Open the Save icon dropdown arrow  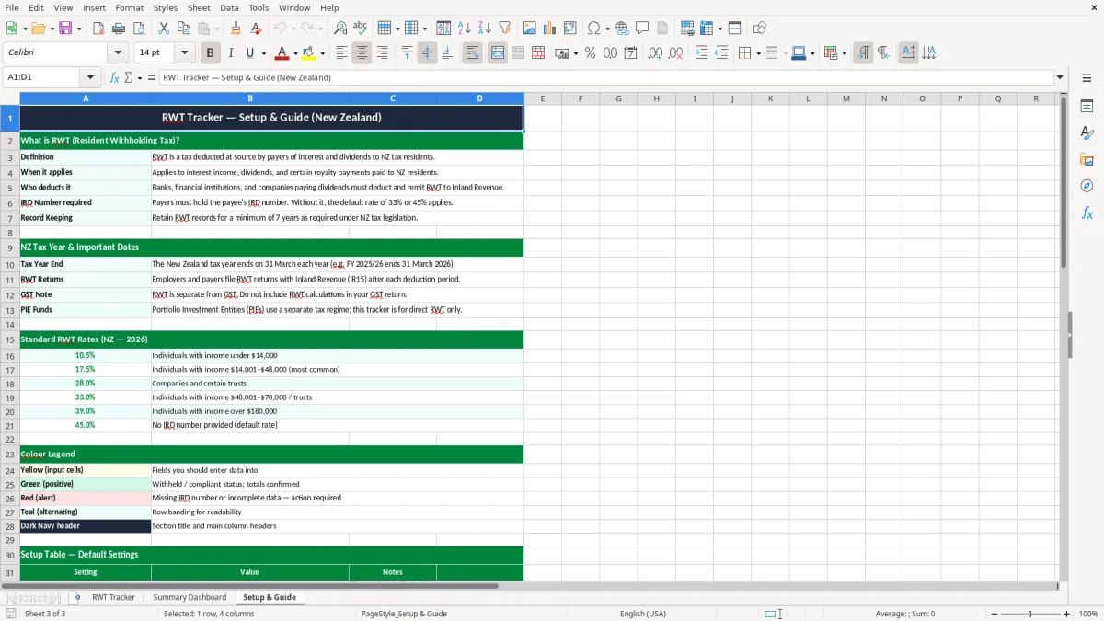click(79, 29)
